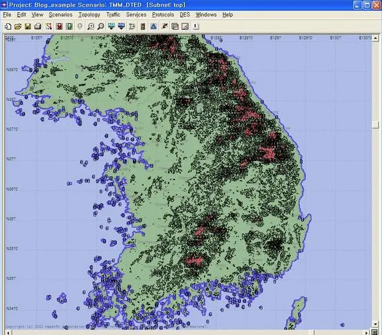Click the Open Project folder icon
Screen dimensions: 382x335
click(18, 26)
